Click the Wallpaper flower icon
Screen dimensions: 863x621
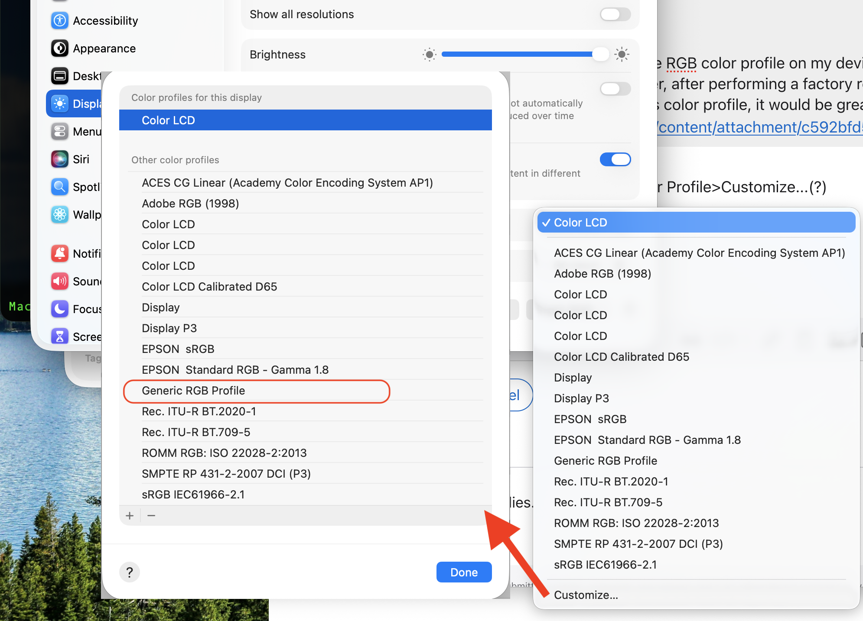pyautogui.click(x=60, y=214)
